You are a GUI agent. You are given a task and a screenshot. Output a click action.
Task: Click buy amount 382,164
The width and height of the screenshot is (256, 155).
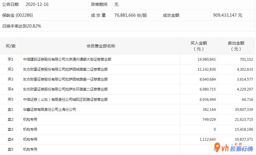coord(209,110)
